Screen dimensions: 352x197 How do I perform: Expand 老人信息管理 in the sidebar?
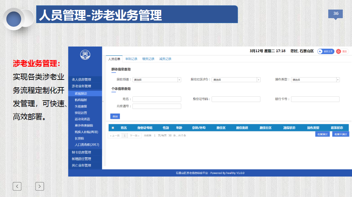coord(85,80)
